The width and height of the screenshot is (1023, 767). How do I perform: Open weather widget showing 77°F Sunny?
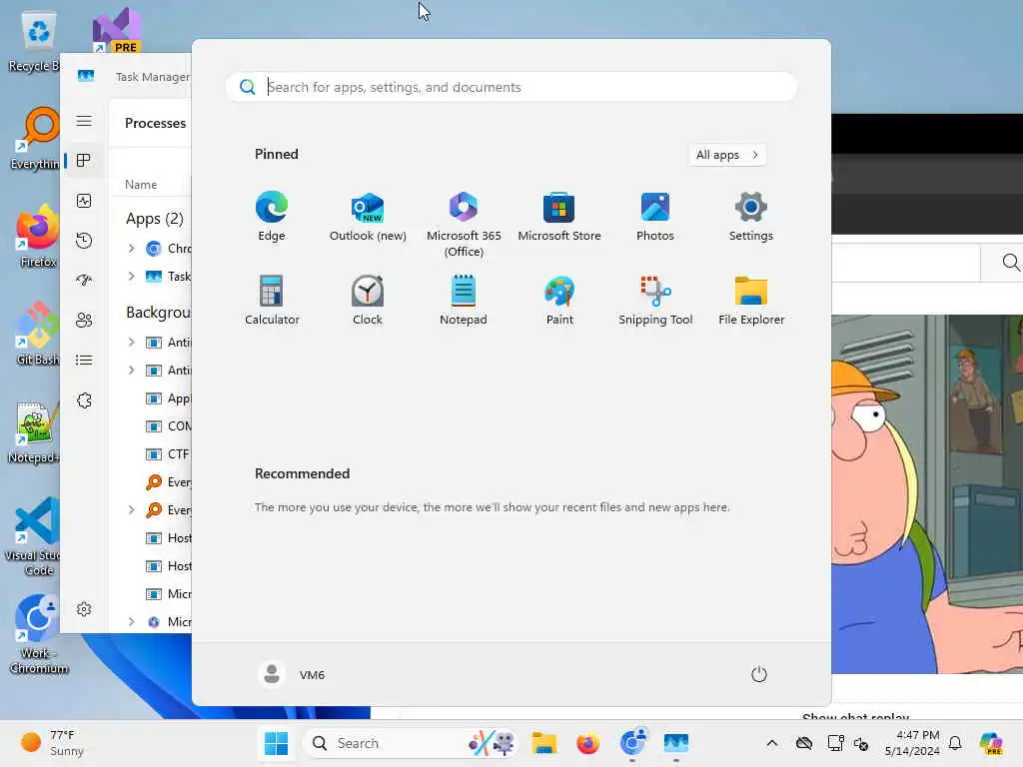pyautogui.click(x=52, y=743)
